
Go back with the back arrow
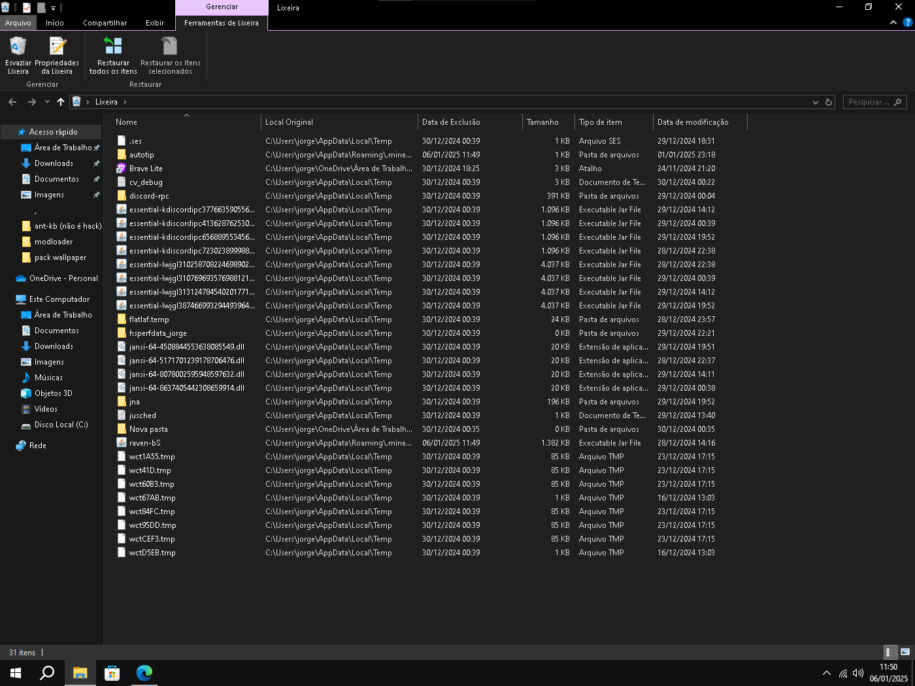click(12, 102)
